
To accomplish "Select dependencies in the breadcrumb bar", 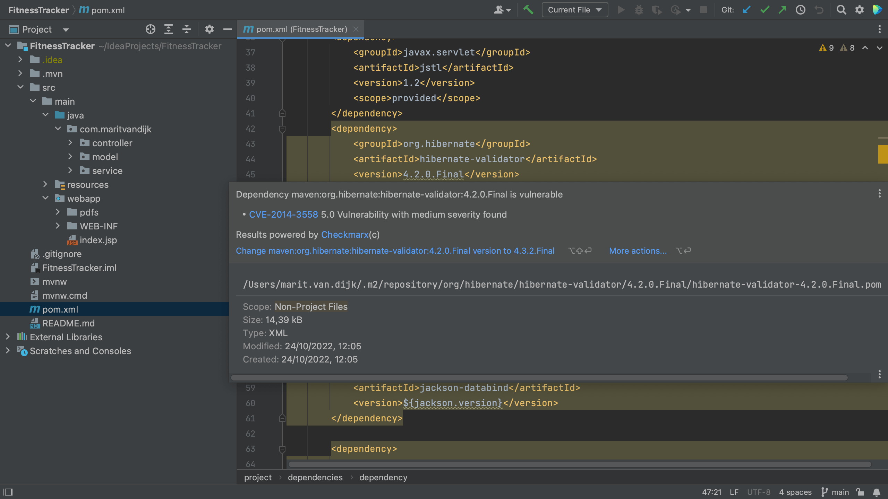I will coord(315,477).
